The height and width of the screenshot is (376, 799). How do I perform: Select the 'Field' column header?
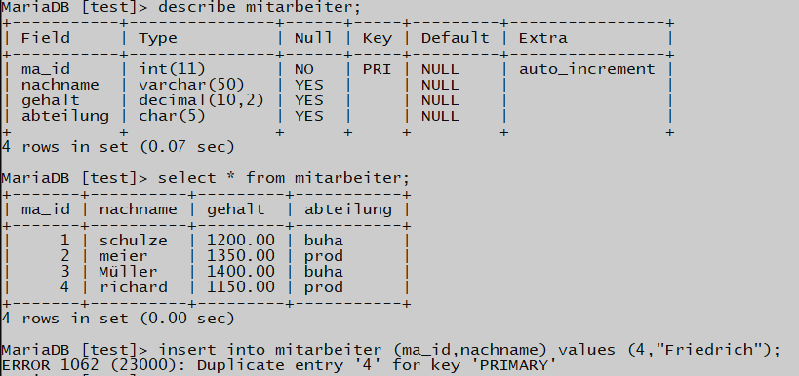click(x=45, y=38)
